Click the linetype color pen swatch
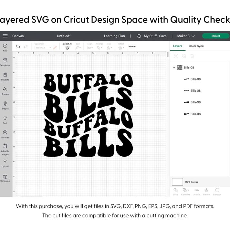This screenshot has width=230, height=230. pos(55,48)
